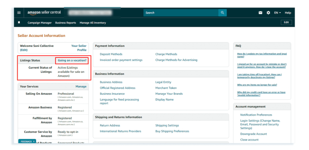This screenshot has height=150, width=309.
Task: Open Invoiced order payment settings
Action: (121, 60)
